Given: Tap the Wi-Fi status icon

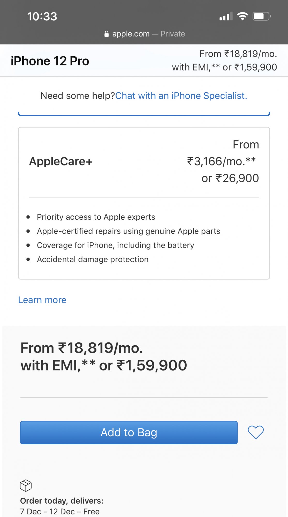Looking at the screenshot, I should pos(242,17).
